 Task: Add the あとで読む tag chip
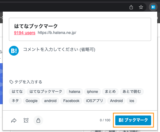click(132, 92)
